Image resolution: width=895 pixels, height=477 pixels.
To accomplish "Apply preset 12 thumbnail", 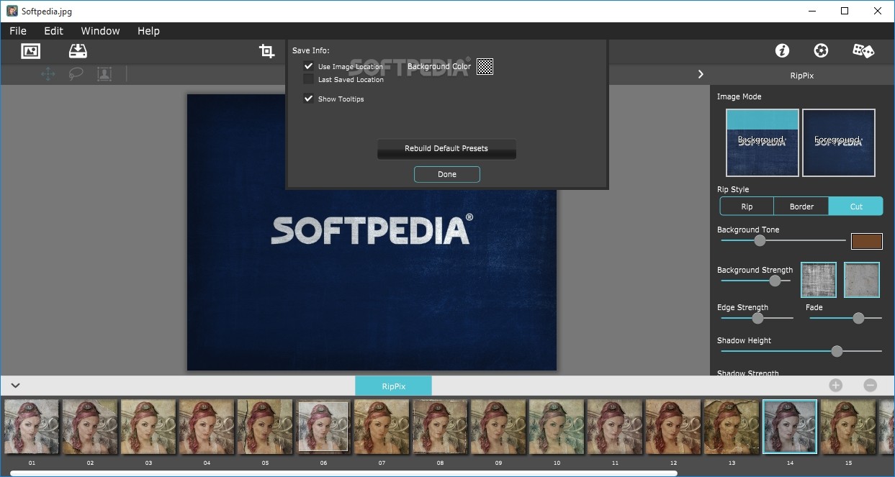I will coord(673,427).
